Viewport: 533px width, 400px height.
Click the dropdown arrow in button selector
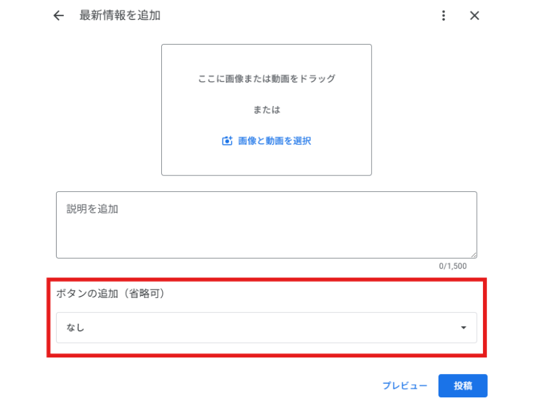pos(463,327)
